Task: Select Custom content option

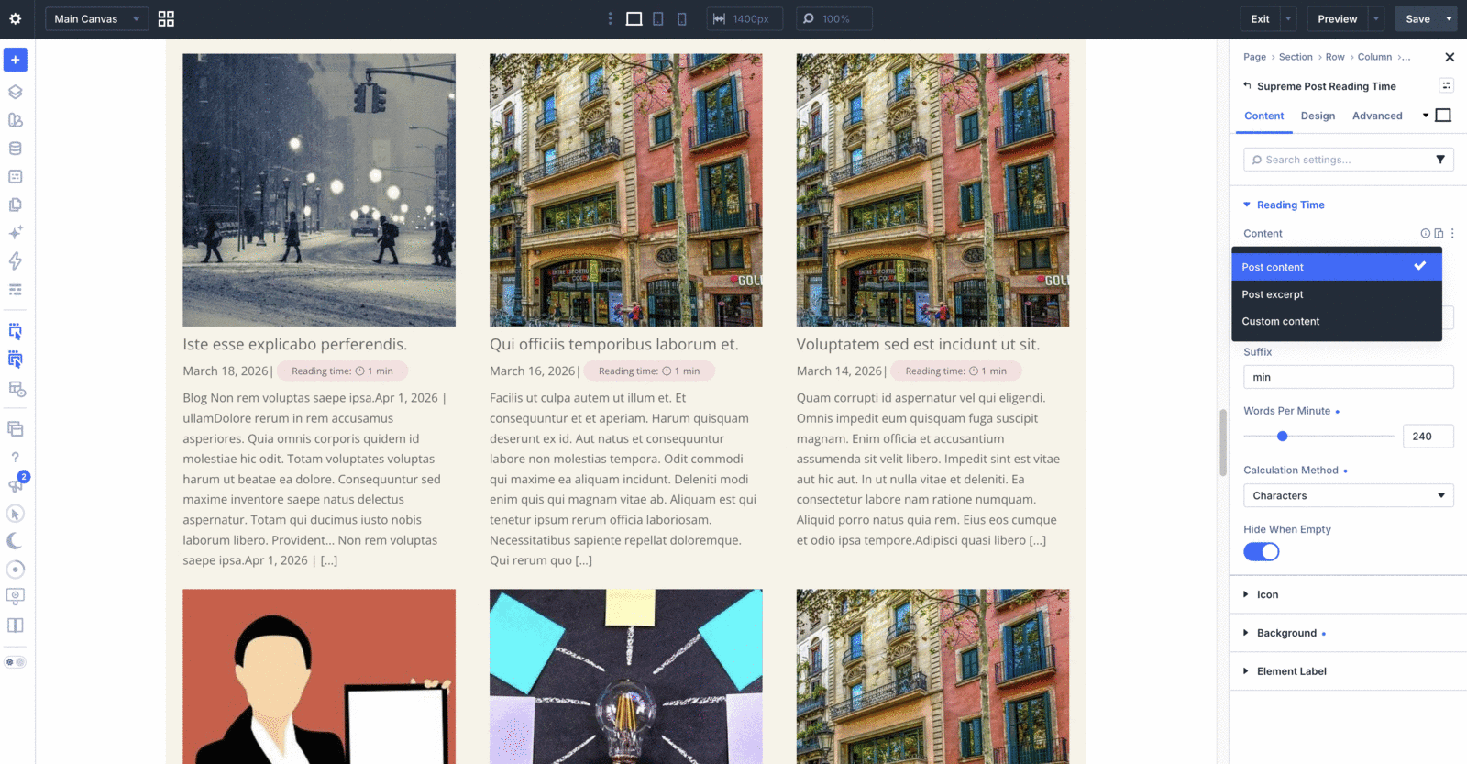Action: pyautogui.click(x=1337, y=322)
